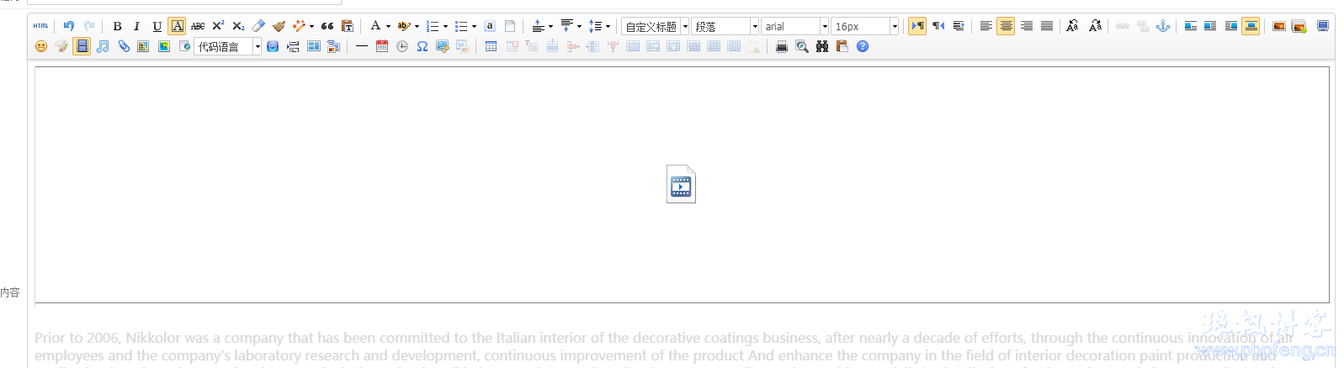Insert the time with clock icon
This screenshot has width=1344, height=368.
pos(402,46)
